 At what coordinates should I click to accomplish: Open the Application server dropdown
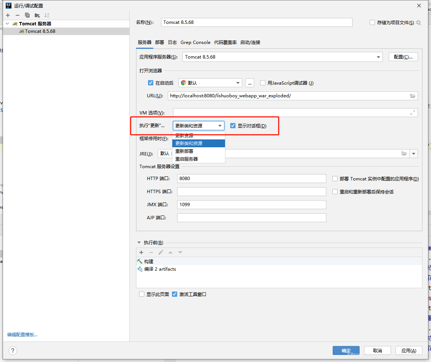coord(283,57)
